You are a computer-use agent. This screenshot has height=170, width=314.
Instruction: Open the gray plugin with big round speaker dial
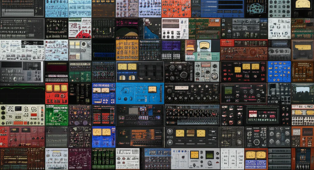point(80,50)
